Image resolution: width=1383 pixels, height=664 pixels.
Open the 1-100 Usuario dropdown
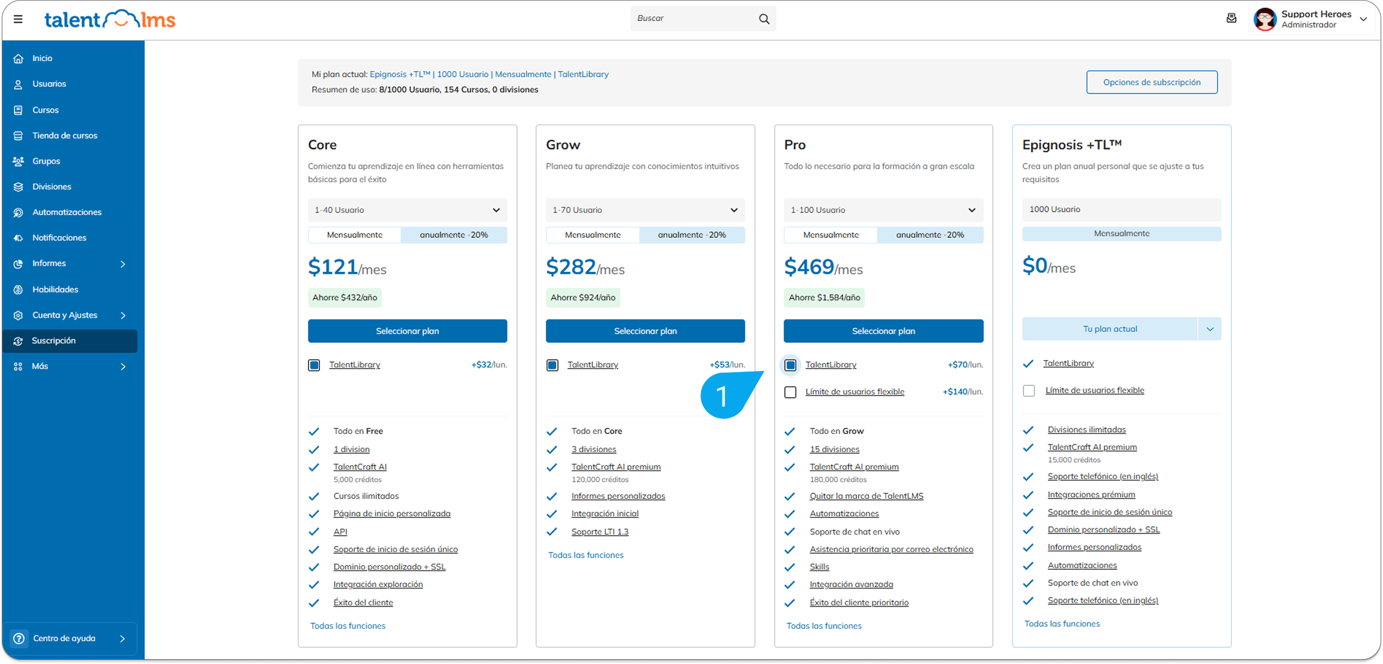coord(883,210)
